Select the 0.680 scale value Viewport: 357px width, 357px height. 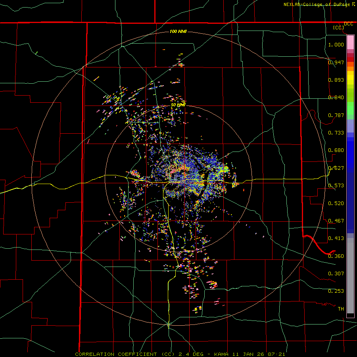click(336, 150)
